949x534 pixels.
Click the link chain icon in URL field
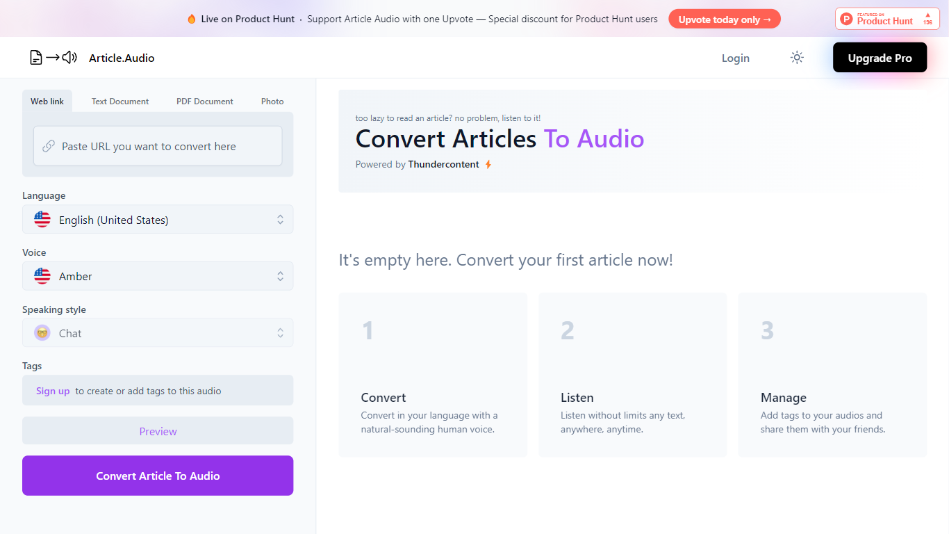pos(49,146)
